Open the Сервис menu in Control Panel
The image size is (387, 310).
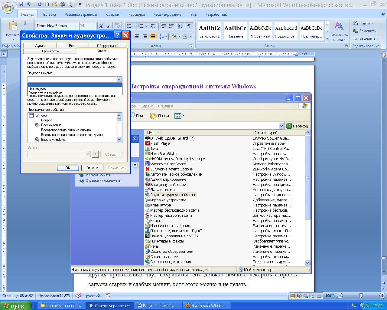(147, 106)
